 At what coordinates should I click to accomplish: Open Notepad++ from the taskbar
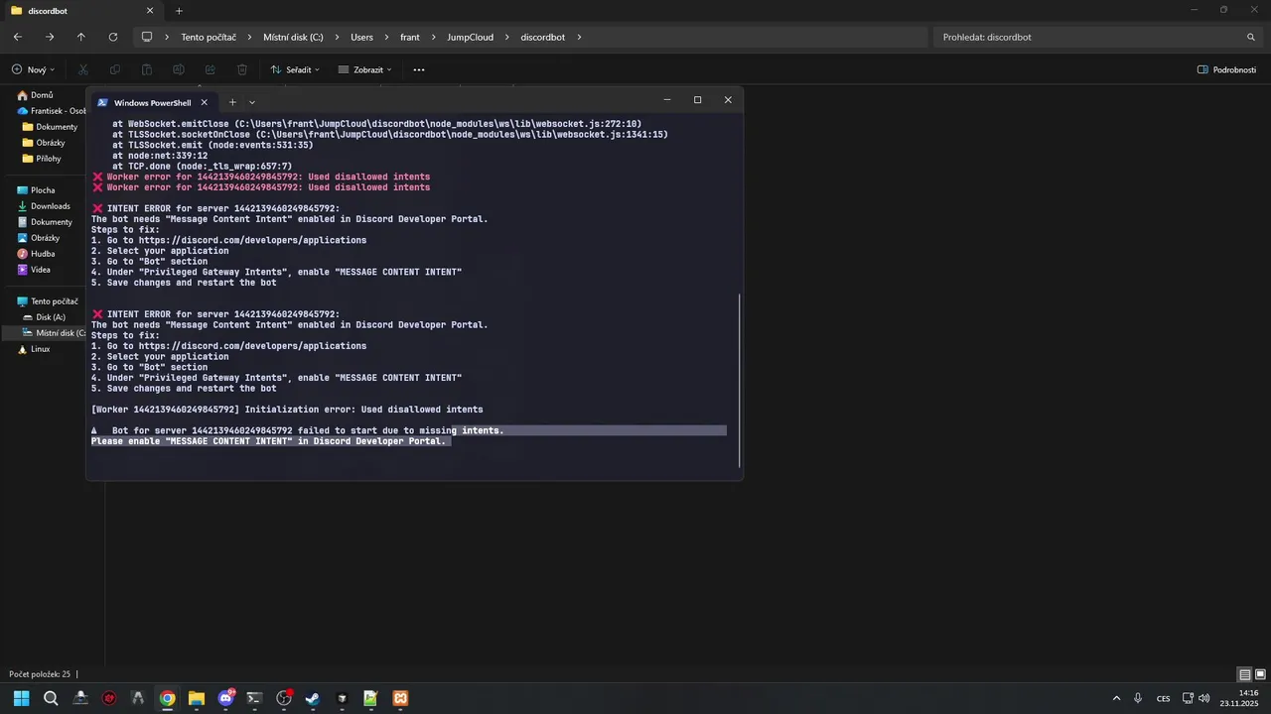(x=370, y=698)
